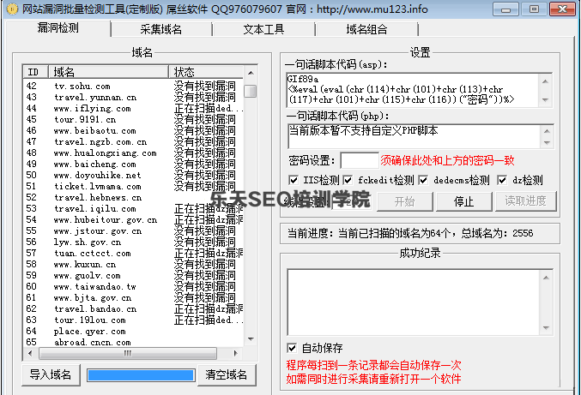Screen dimensions: 581x395
Task: Click domain list horizontal scroll left arrow
Action: (x=30, y=353)
